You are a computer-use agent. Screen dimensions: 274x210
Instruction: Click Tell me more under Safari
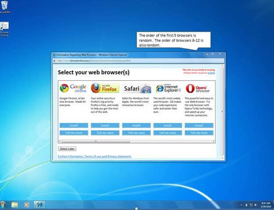coord(136,133)
